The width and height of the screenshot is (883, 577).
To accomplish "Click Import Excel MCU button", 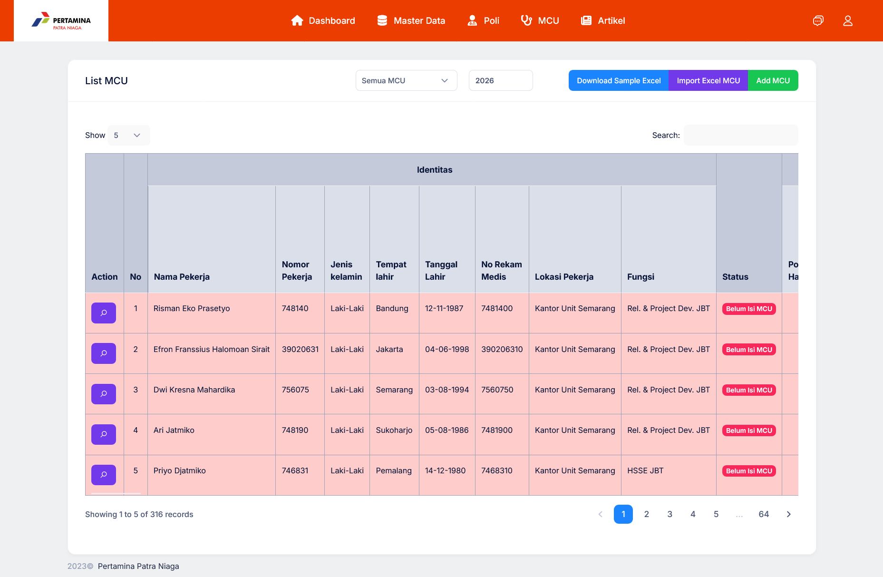I will coord(708,80).
